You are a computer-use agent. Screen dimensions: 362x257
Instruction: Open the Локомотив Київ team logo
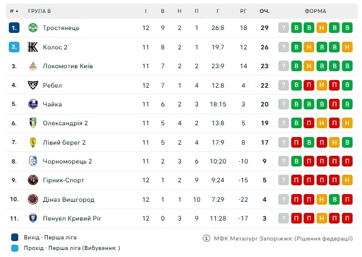coord(33,66)
